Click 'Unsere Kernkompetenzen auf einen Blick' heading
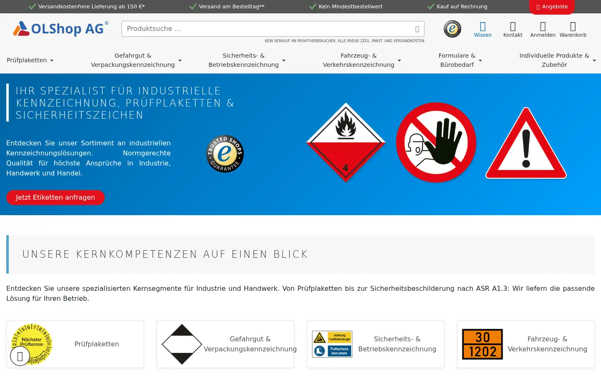601x376 pixels. [165, 254]
